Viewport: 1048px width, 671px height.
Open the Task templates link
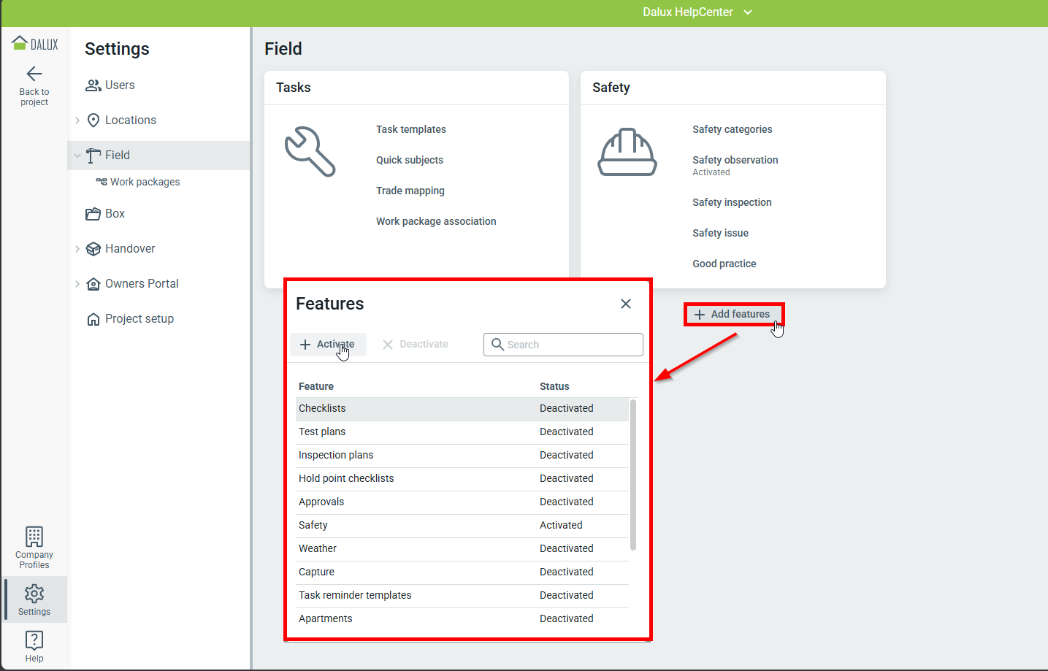click(x=410, y=129)
